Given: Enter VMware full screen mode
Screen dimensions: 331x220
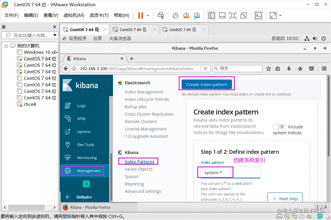Looking at the screenshot, I should 233,15.
